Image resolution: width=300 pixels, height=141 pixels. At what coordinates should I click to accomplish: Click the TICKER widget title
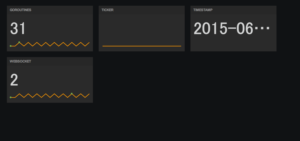[108, 10]
